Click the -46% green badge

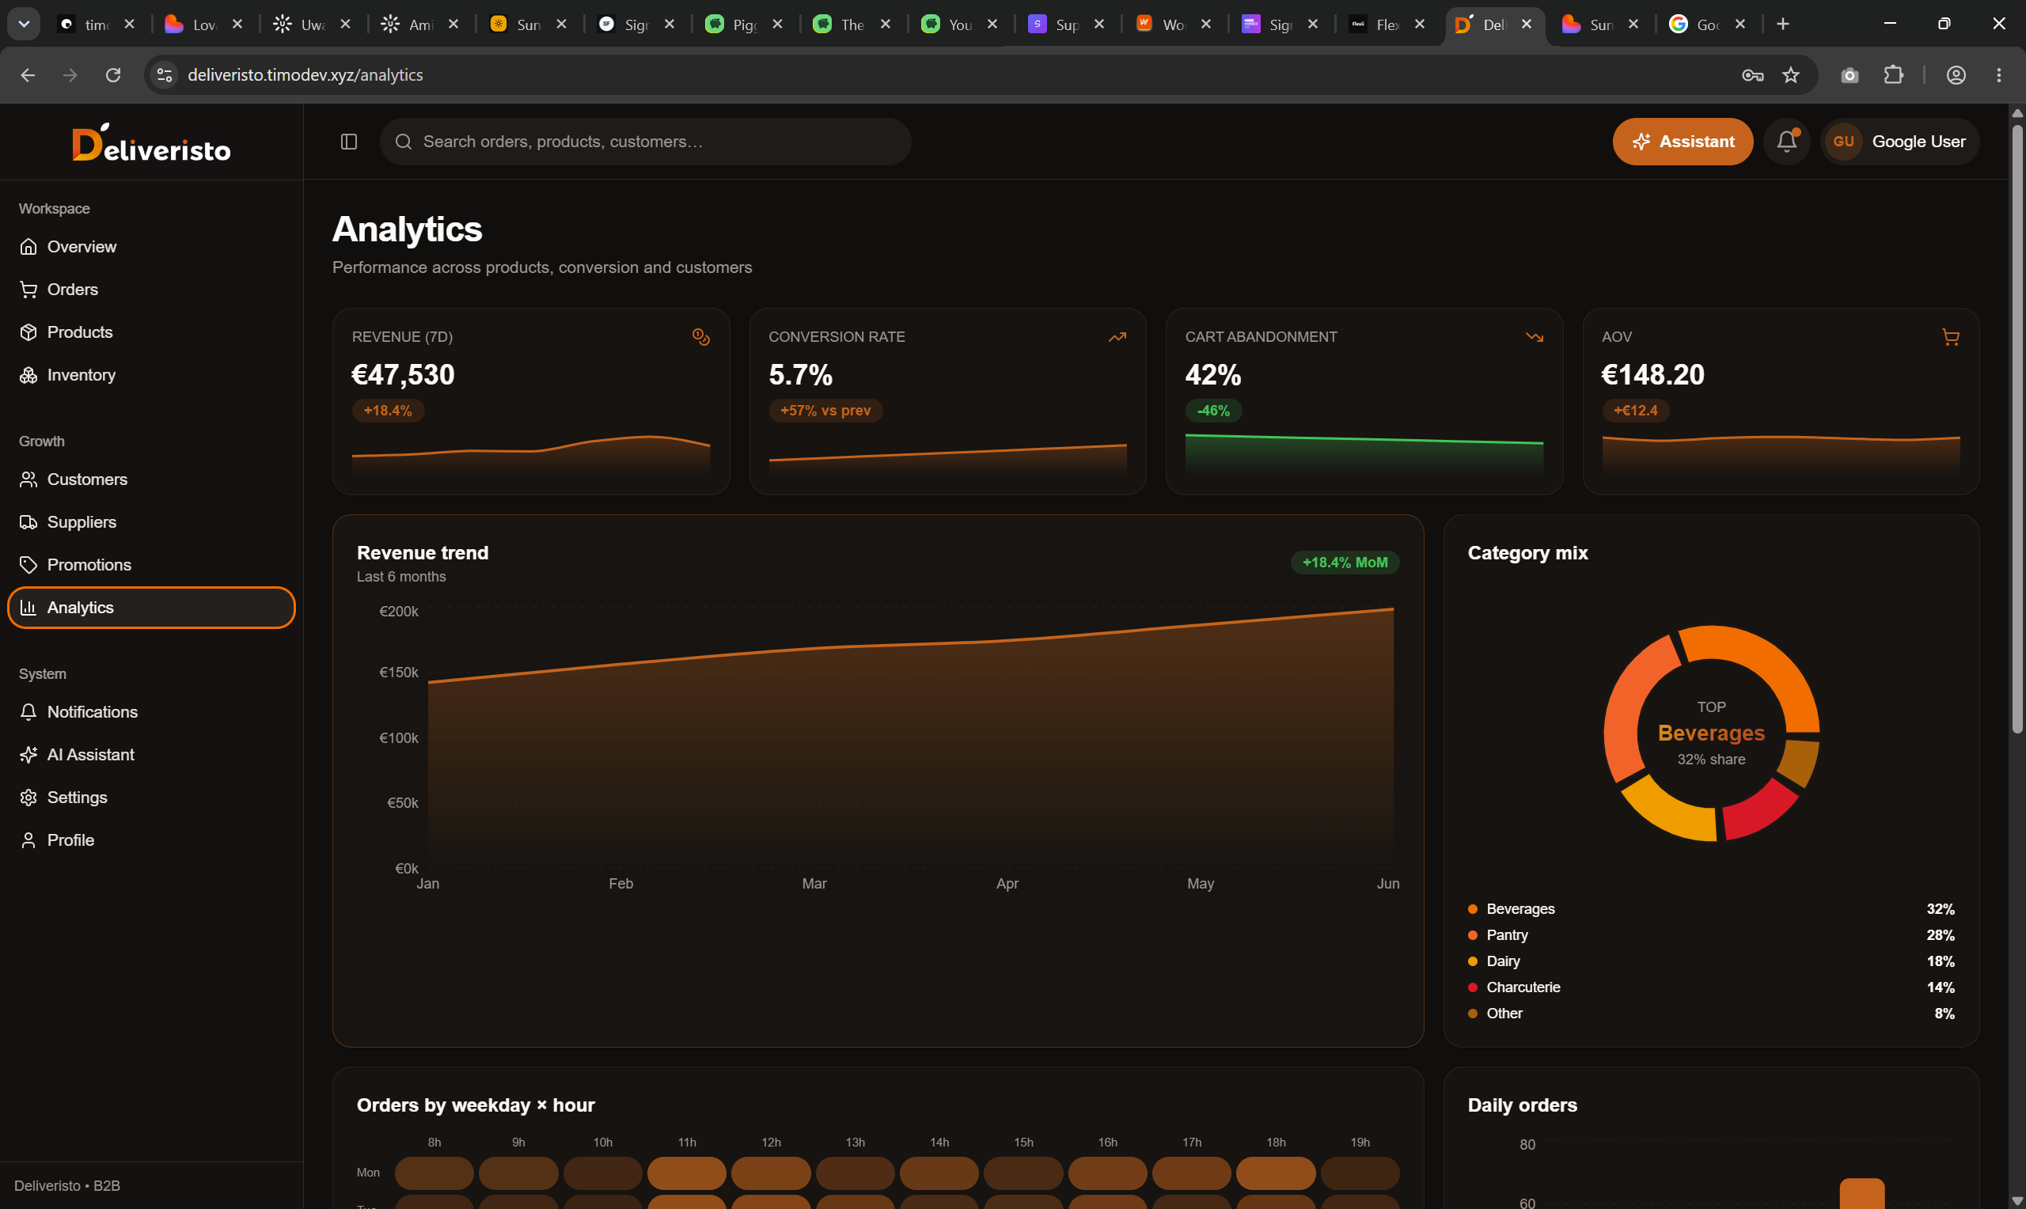pos(1213,411)
